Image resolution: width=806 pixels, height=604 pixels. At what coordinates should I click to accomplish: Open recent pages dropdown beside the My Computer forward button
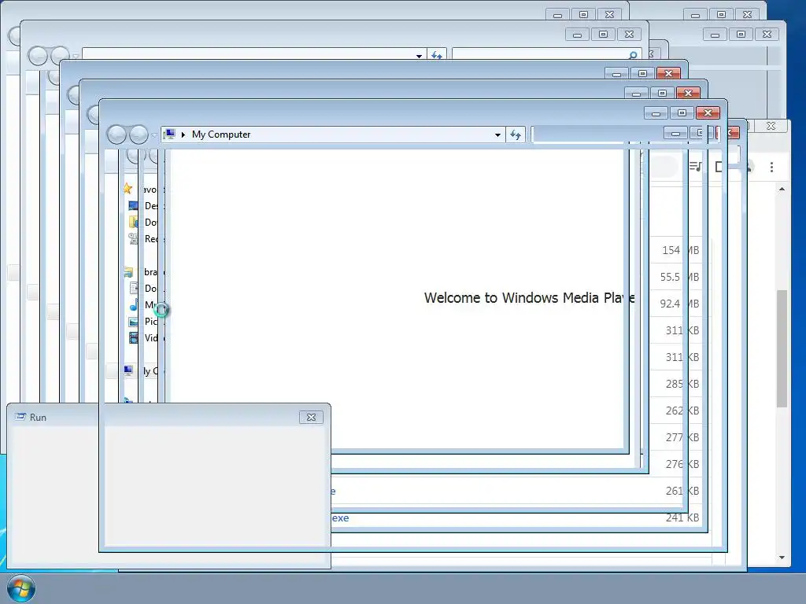pyautogui.click(x=153, y=135)
